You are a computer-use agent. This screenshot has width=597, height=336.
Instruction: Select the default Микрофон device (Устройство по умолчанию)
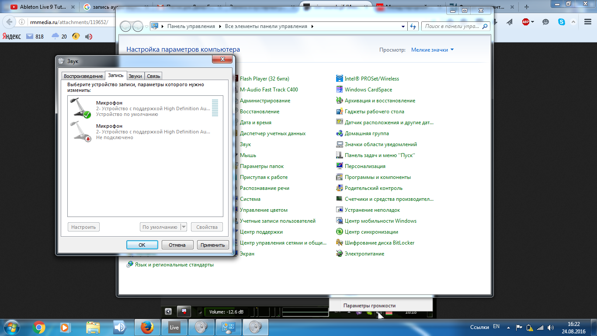pos(145,108)
